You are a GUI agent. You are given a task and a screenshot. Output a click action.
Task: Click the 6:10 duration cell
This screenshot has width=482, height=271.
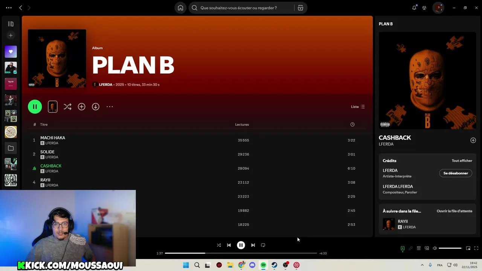click(351, 168)
